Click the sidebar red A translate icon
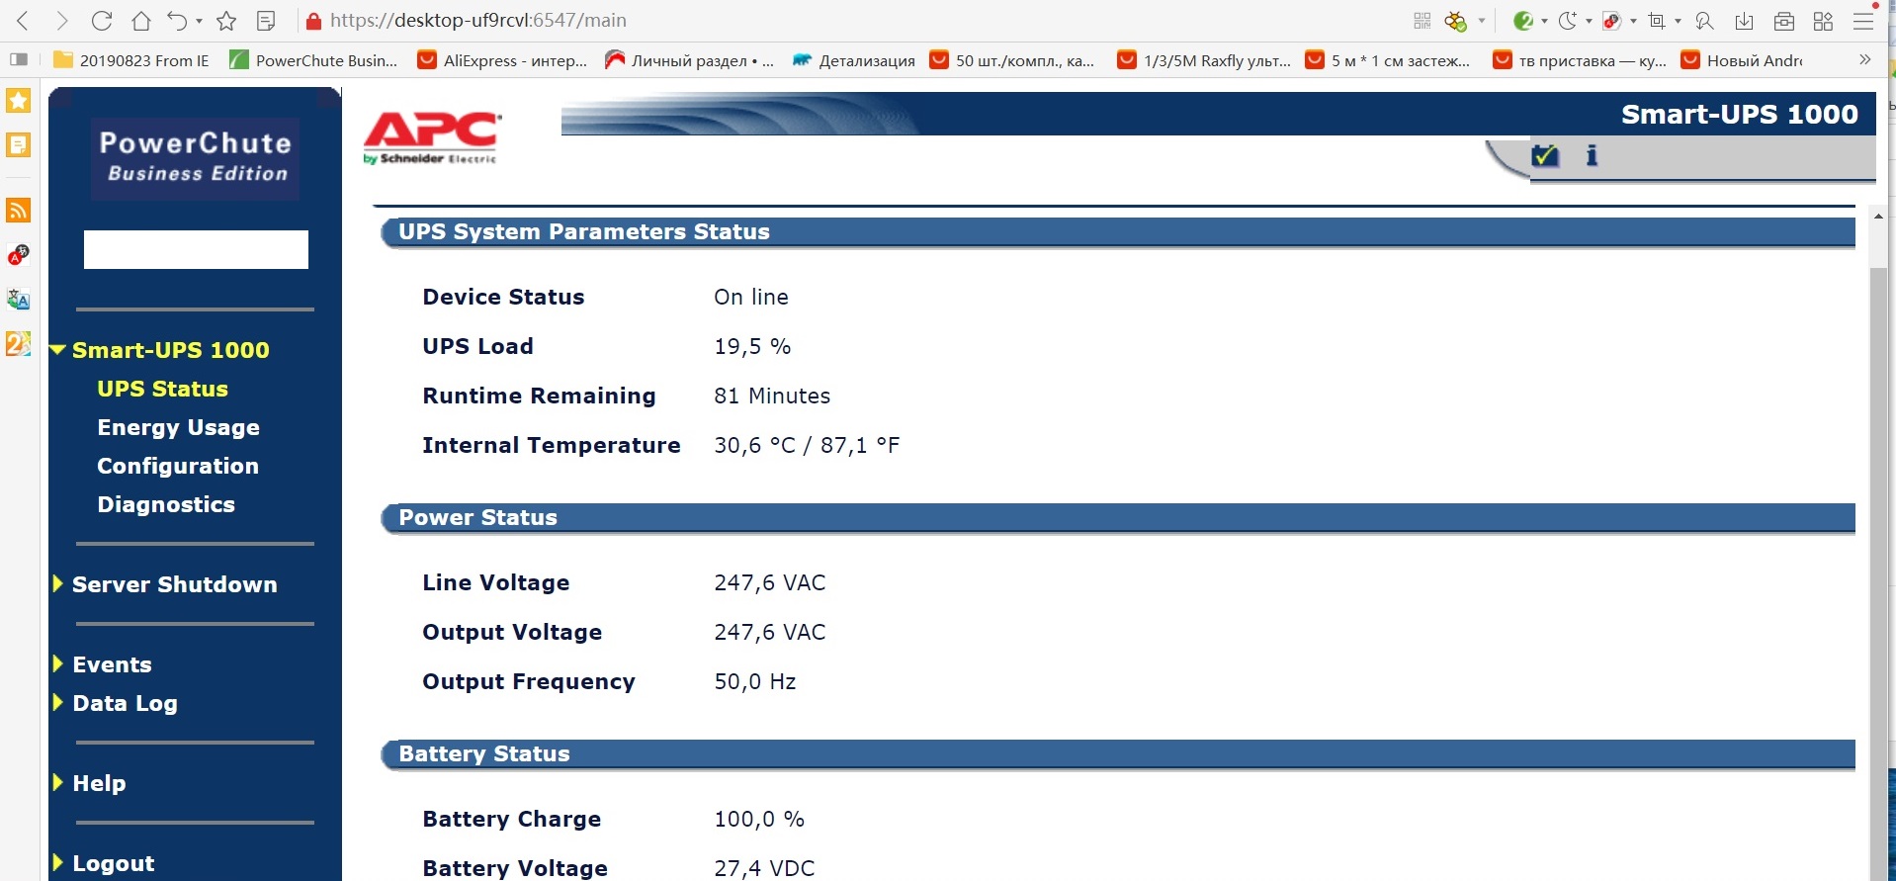The height and width of the screenshot is (881, 1896). [19, 255]
